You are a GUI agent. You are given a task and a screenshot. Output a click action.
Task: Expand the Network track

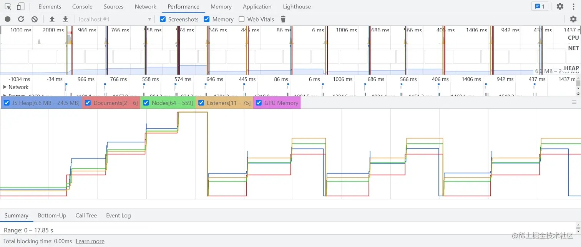tap(5, 87)
